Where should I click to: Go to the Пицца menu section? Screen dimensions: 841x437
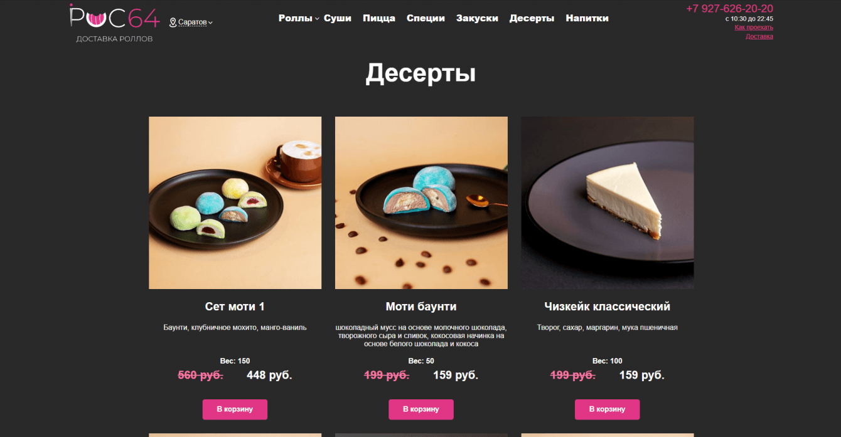pos(379,18)
